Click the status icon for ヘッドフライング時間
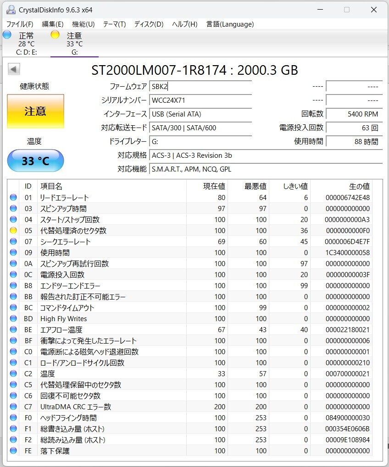Viewport: 389px width, 467px height. point(13,418)
